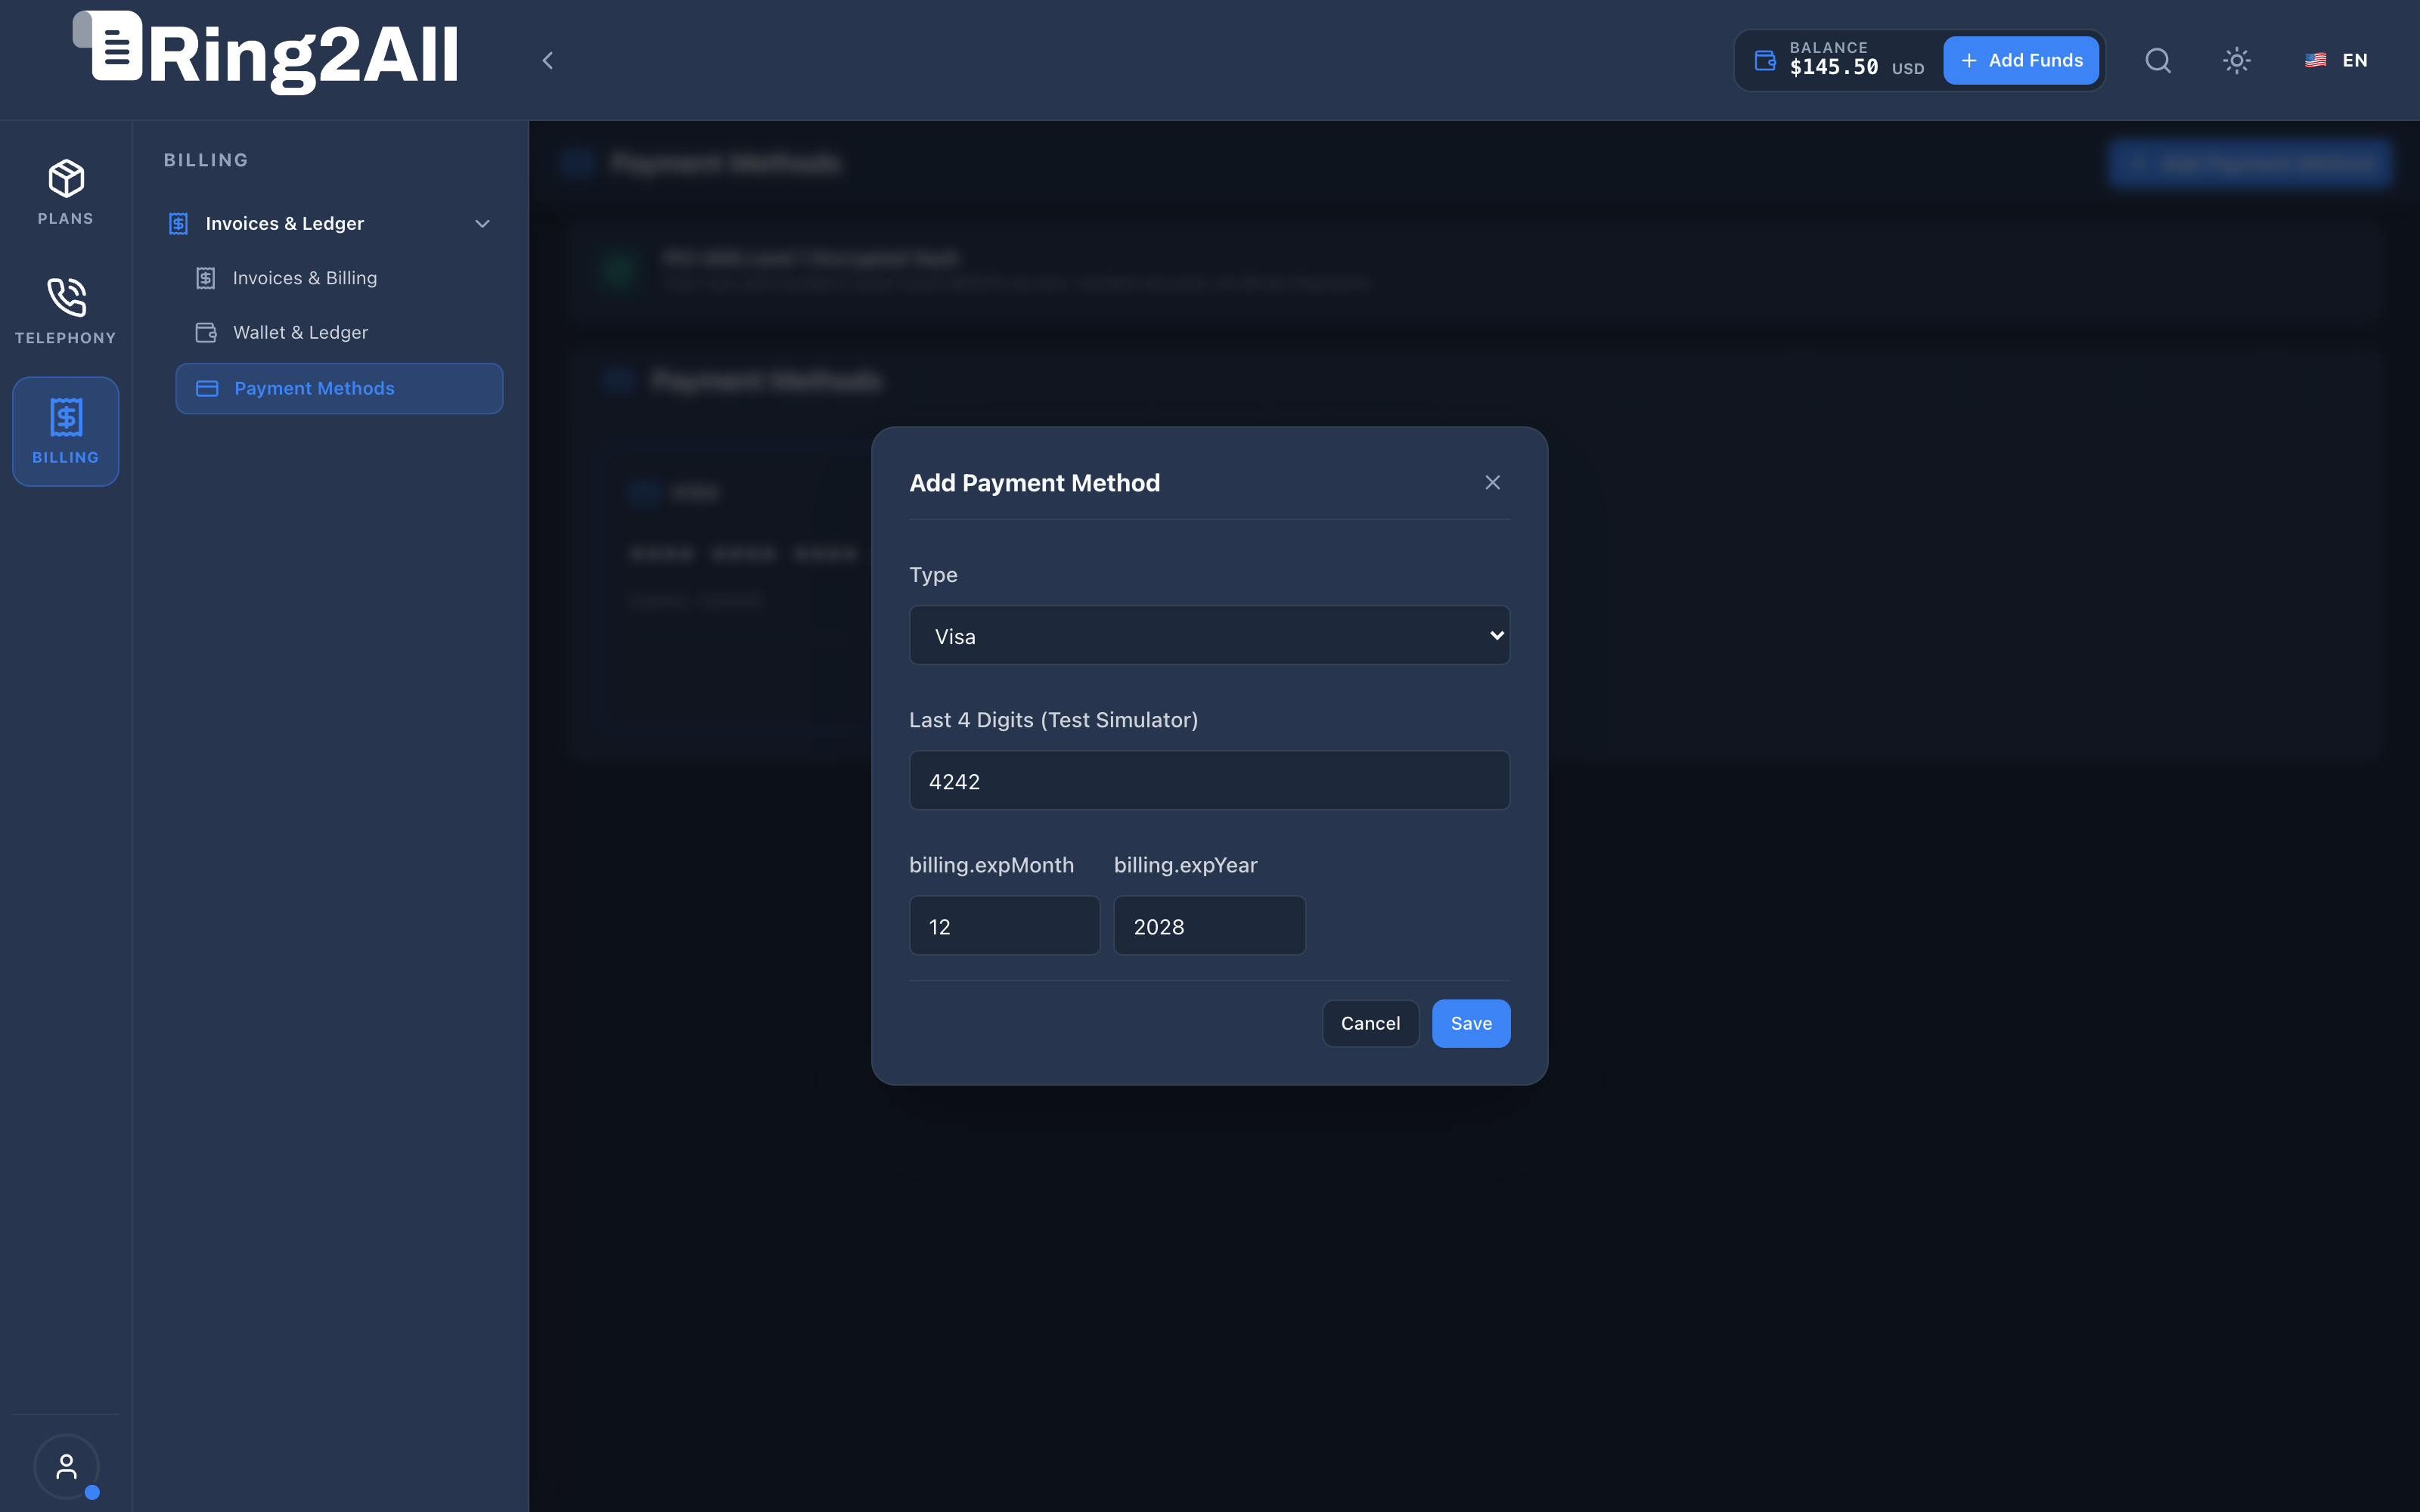Screen dimensions: 2420x1512
Task: Select the Billing sidebar icon
Action: point(66,431)
